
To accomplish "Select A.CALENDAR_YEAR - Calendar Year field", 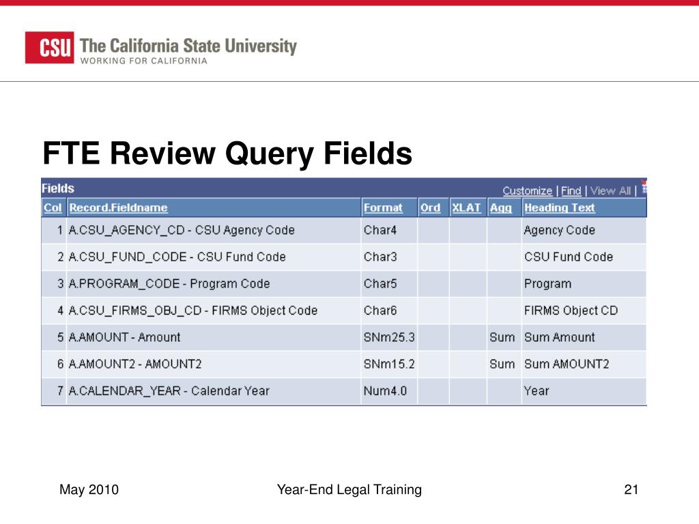I will [x=169, y=391].
